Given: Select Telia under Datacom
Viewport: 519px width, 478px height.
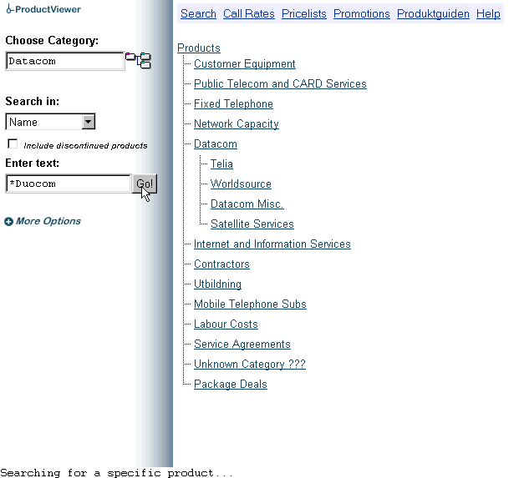Looking at the screenshot, I should [x=221, y=164].
